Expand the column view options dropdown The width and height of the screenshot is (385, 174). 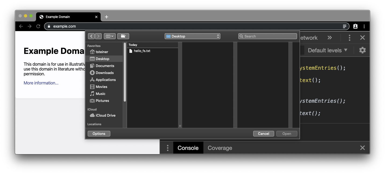tap(110, 36)
